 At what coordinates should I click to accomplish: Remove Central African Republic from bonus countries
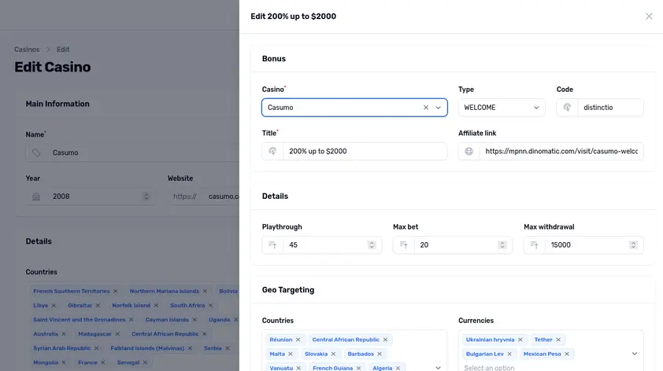[x=385, y=340]
